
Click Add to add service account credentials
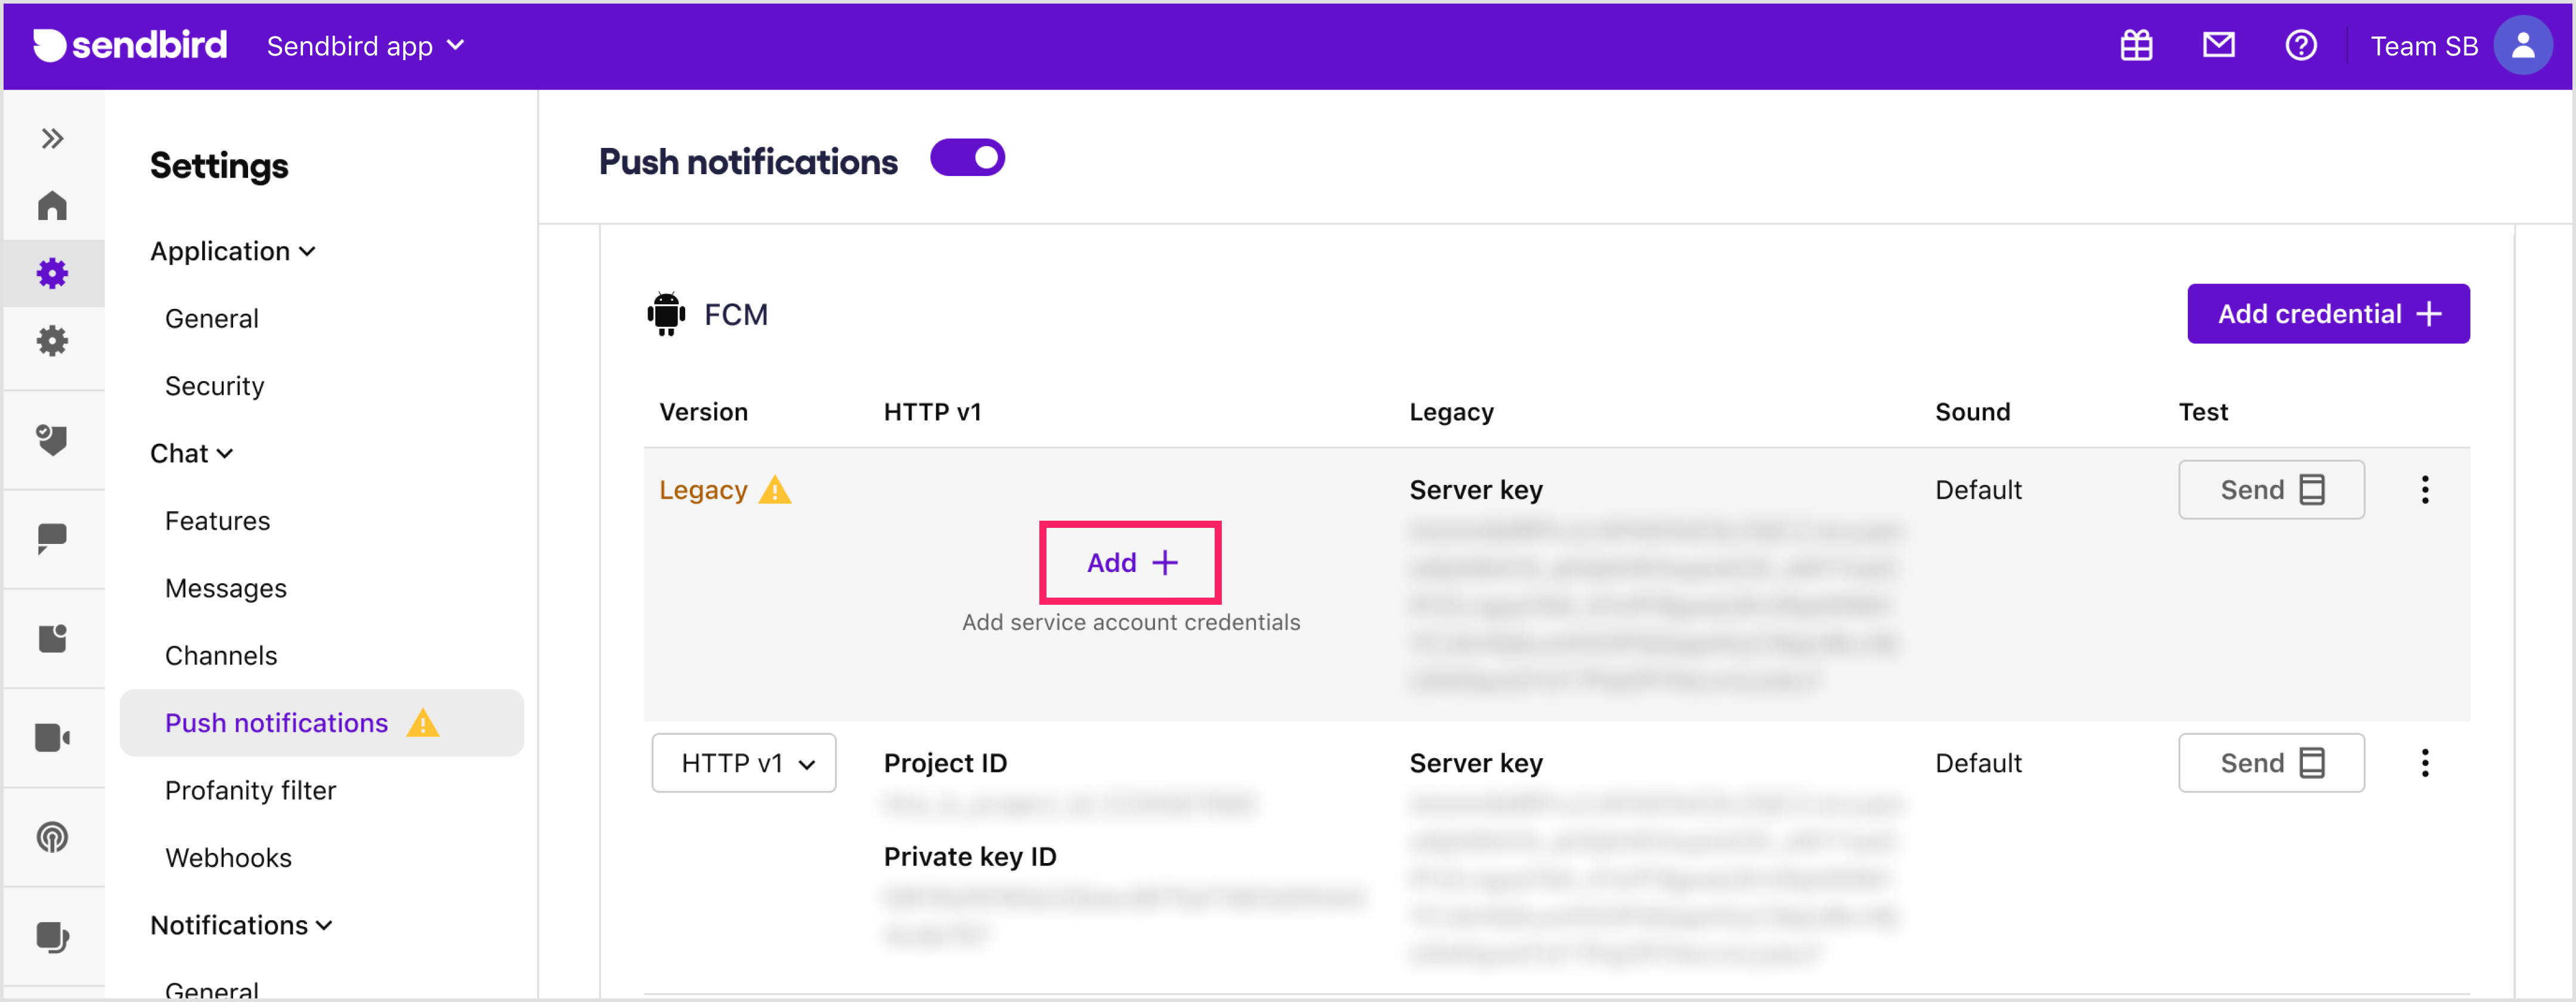pyautogui.click(x=1130, y=562)
